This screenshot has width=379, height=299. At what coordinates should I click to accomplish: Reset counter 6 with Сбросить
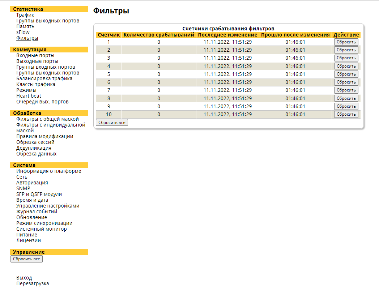[346, 82]
